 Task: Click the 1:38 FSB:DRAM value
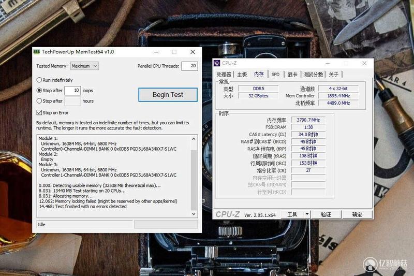click(x=308, y=127)
